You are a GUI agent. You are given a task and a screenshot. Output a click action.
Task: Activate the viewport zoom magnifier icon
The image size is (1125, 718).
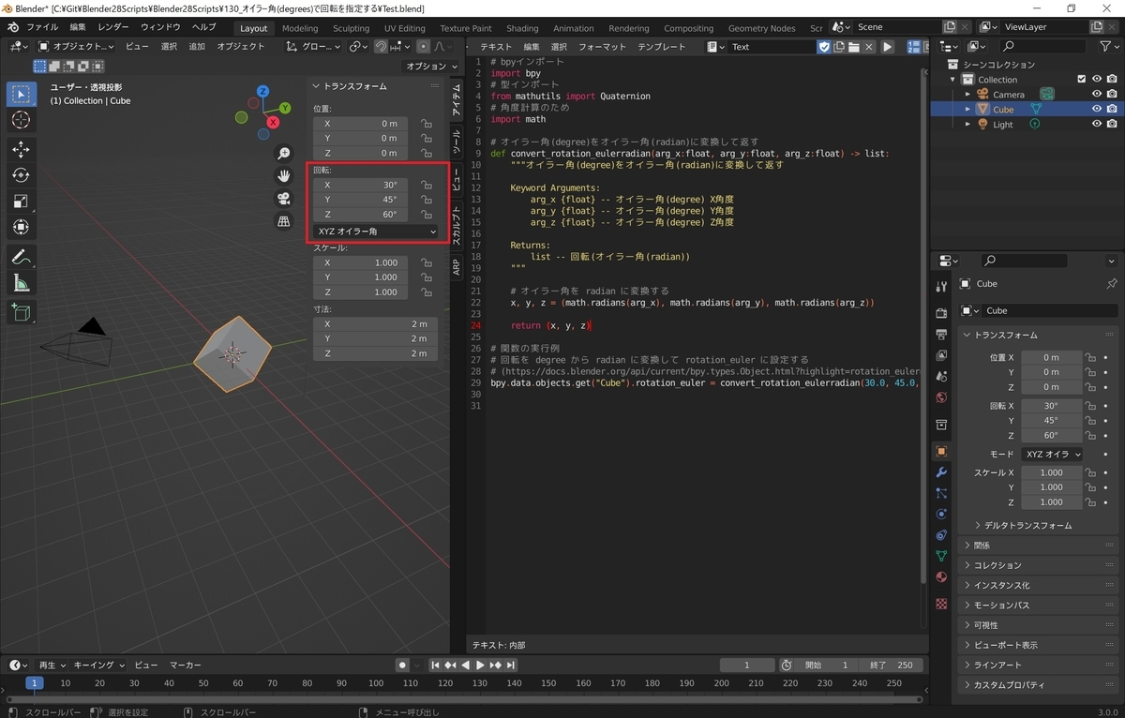283,153
